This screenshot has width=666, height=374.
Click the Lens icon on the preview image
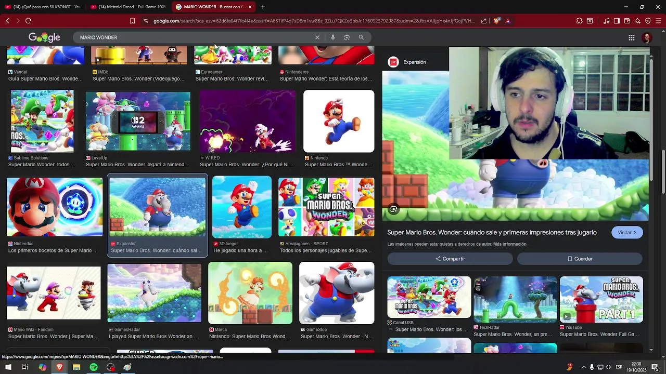point(393,209)
